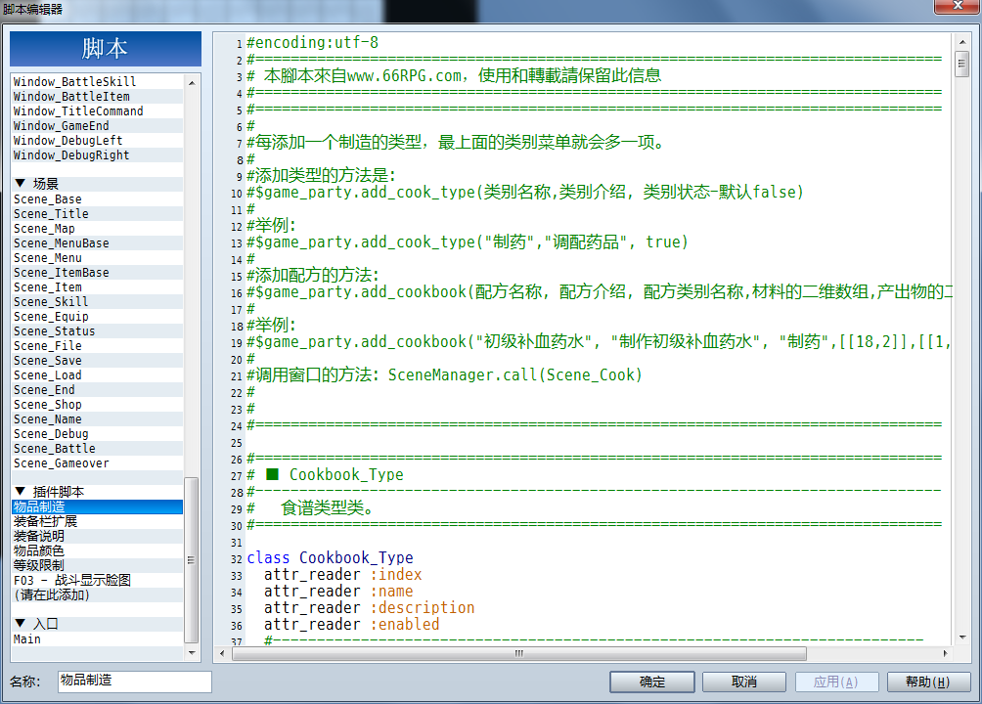Open 帮助(H) help button
The width and height of the screenshot is (982, 704).
tap(928, 682)
